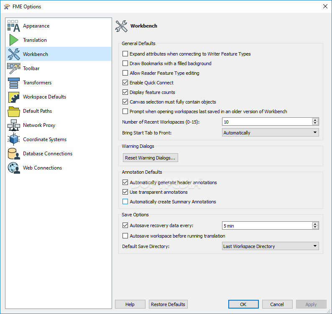332x314 pixels.
Task: Go to Default Paths settings
Action: (38, 111)
